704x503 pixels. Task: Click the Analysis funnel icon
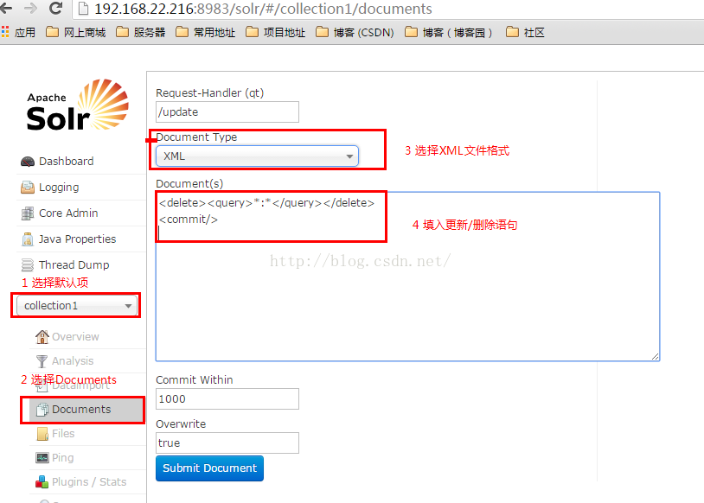(x=42, y=361)
